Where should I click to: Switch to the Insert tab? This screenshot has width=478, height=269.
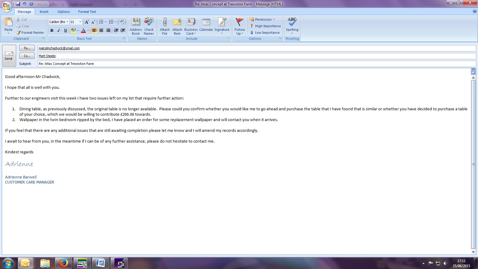[44, 12]
